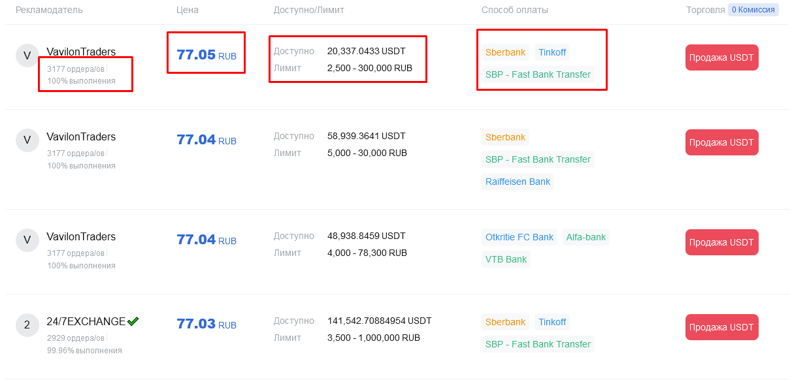Screen dimensions: 807x382
Task: Click Продажа USDT button for 77.03 RUB offer
Action: coord(721,327)
